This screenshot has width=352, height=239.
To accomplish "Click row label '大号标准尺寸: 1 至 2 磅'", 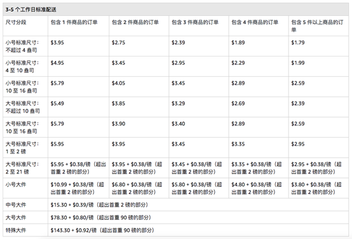I will coord(22,148).
